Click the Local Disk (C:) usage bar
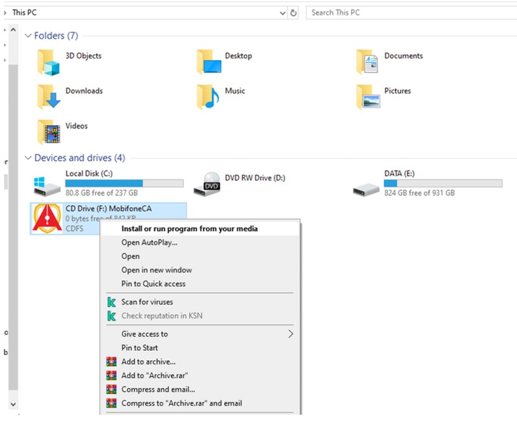This screenshot has width=517, height=426. tap(124, 183)
